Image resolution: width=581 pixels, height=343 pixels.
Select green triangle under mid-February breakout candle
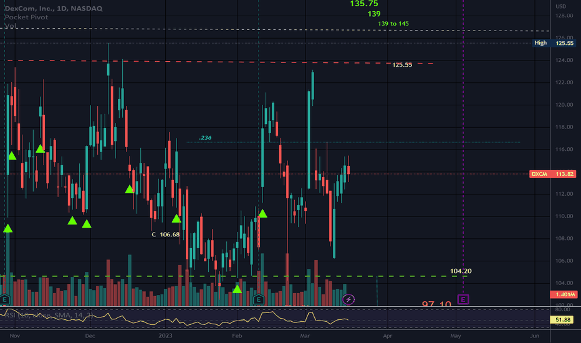pos(262,213)
